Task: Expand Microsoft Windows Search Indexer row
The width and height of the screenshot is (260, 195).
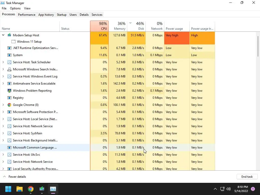Action: 3,69
